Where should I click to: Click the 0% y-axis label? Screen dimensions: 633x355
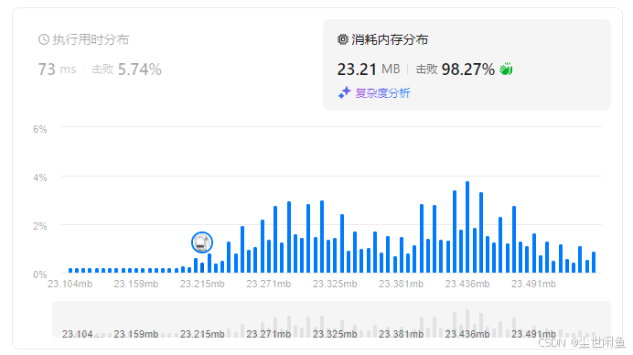click(x=40, y=274)
